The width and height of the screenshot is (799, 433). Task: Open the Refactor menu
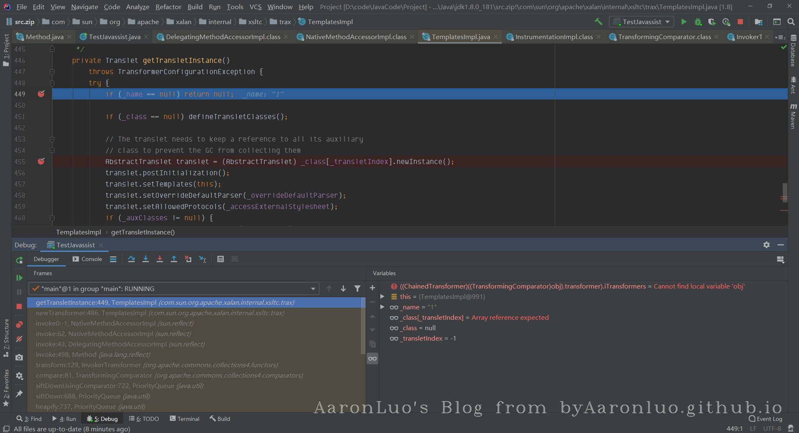[x=168, y=7]
